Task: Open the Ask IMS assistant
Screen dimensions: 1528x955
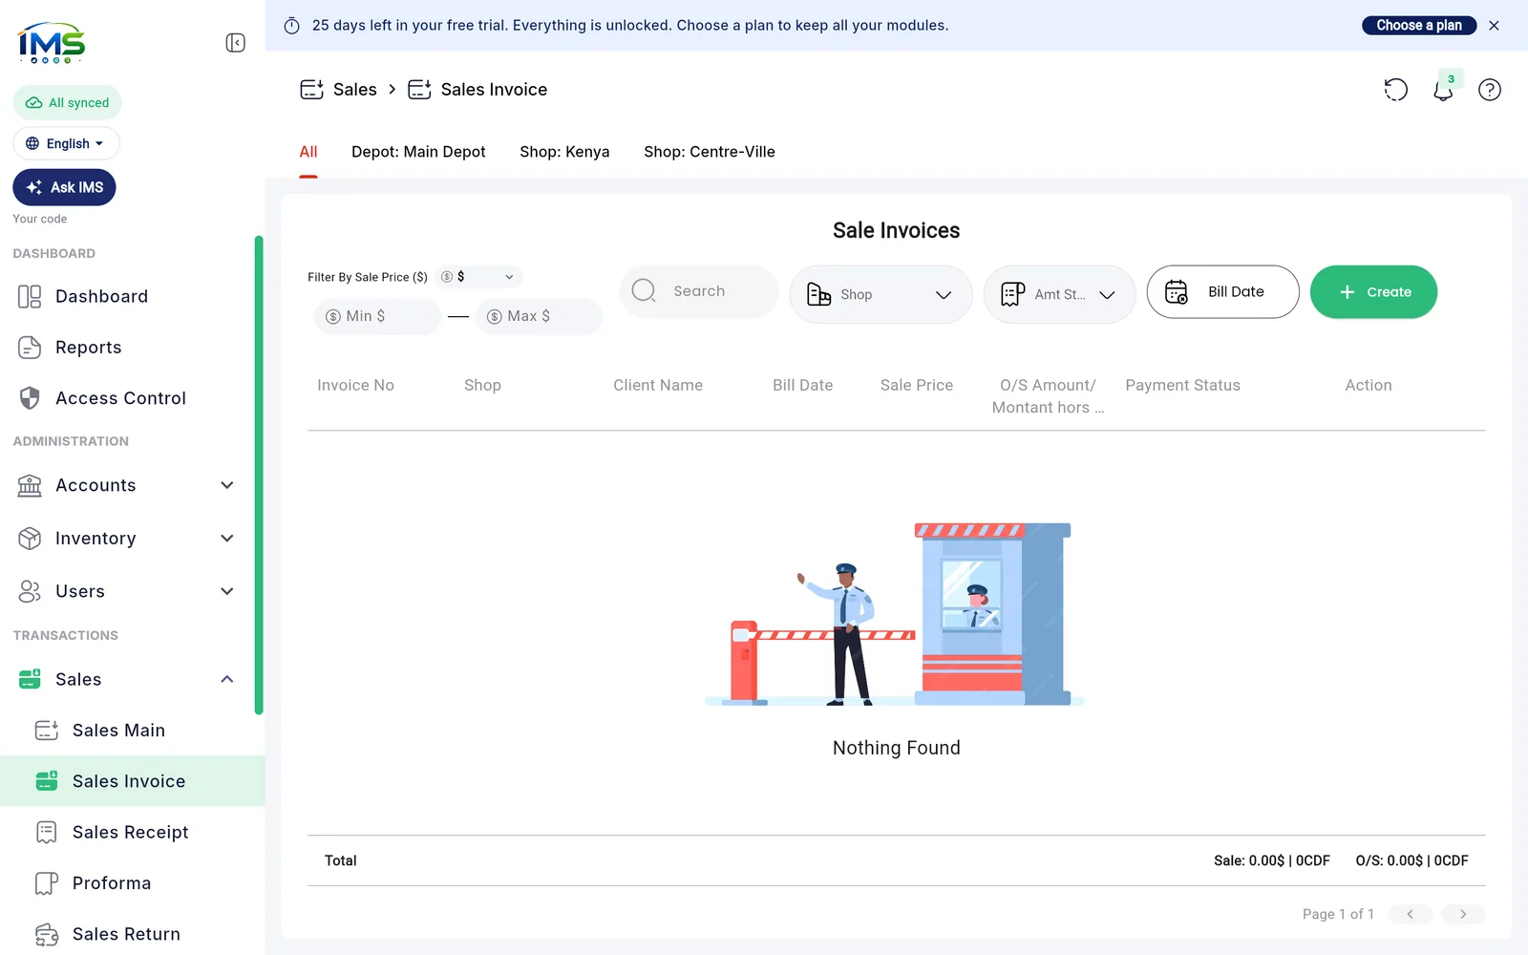Action: pyautogui.click(x=64, y=187)
